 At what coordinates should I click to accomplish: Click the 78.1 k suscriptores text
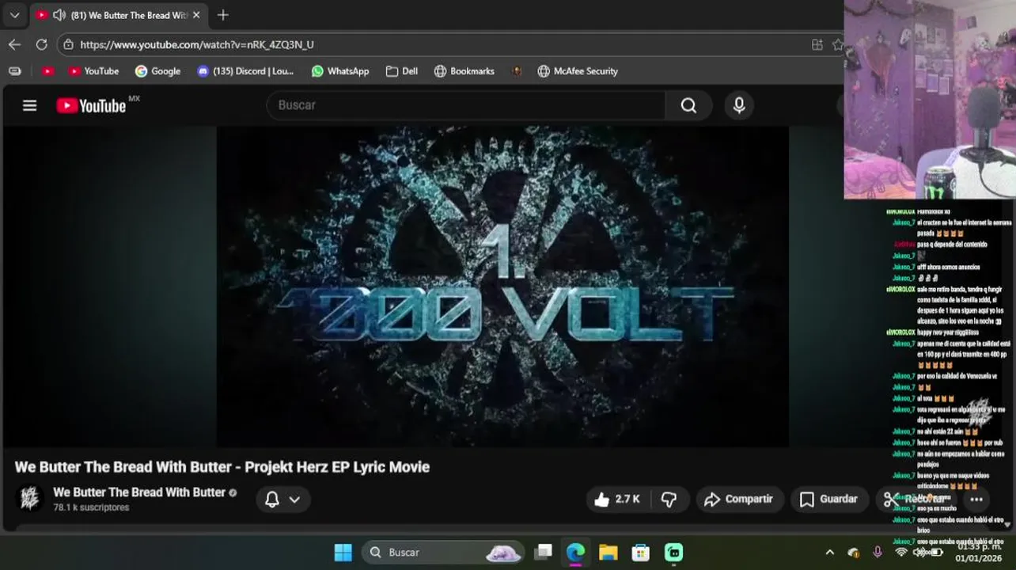point(91,507)
